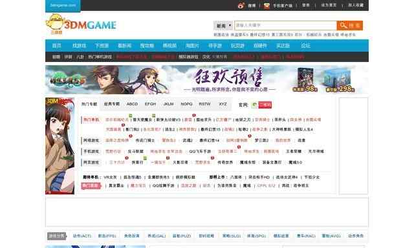Click the QQ炫舞手游 link
Viewport: 414px width, 248px height.
[x=164, y=185]
